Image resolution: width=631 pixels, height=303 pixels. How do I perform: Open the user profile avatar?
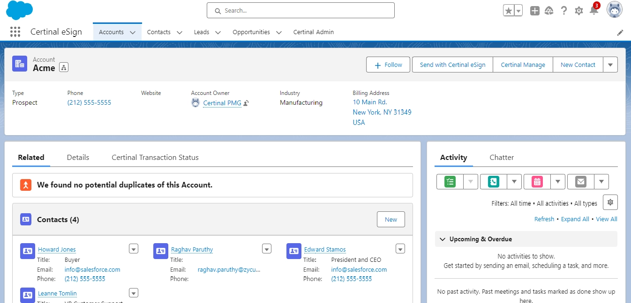point(615,10)
